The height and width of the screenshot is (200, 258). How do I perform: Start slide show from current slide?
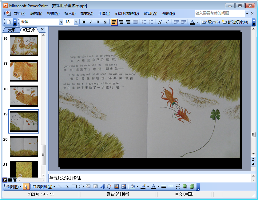pos(15,180)
